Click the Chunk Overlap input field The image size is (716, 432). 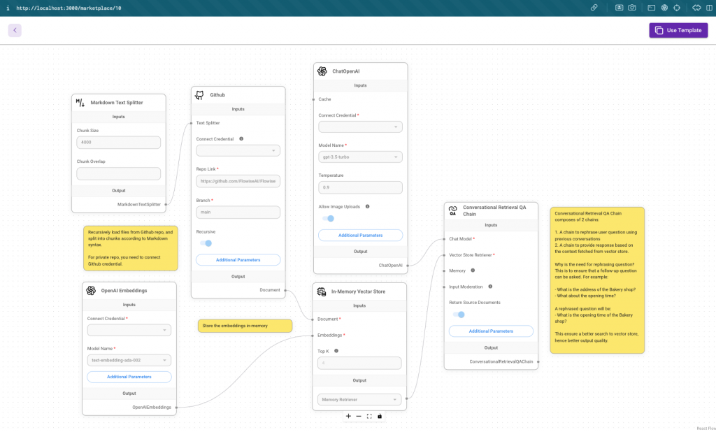[x=118, y=173]
